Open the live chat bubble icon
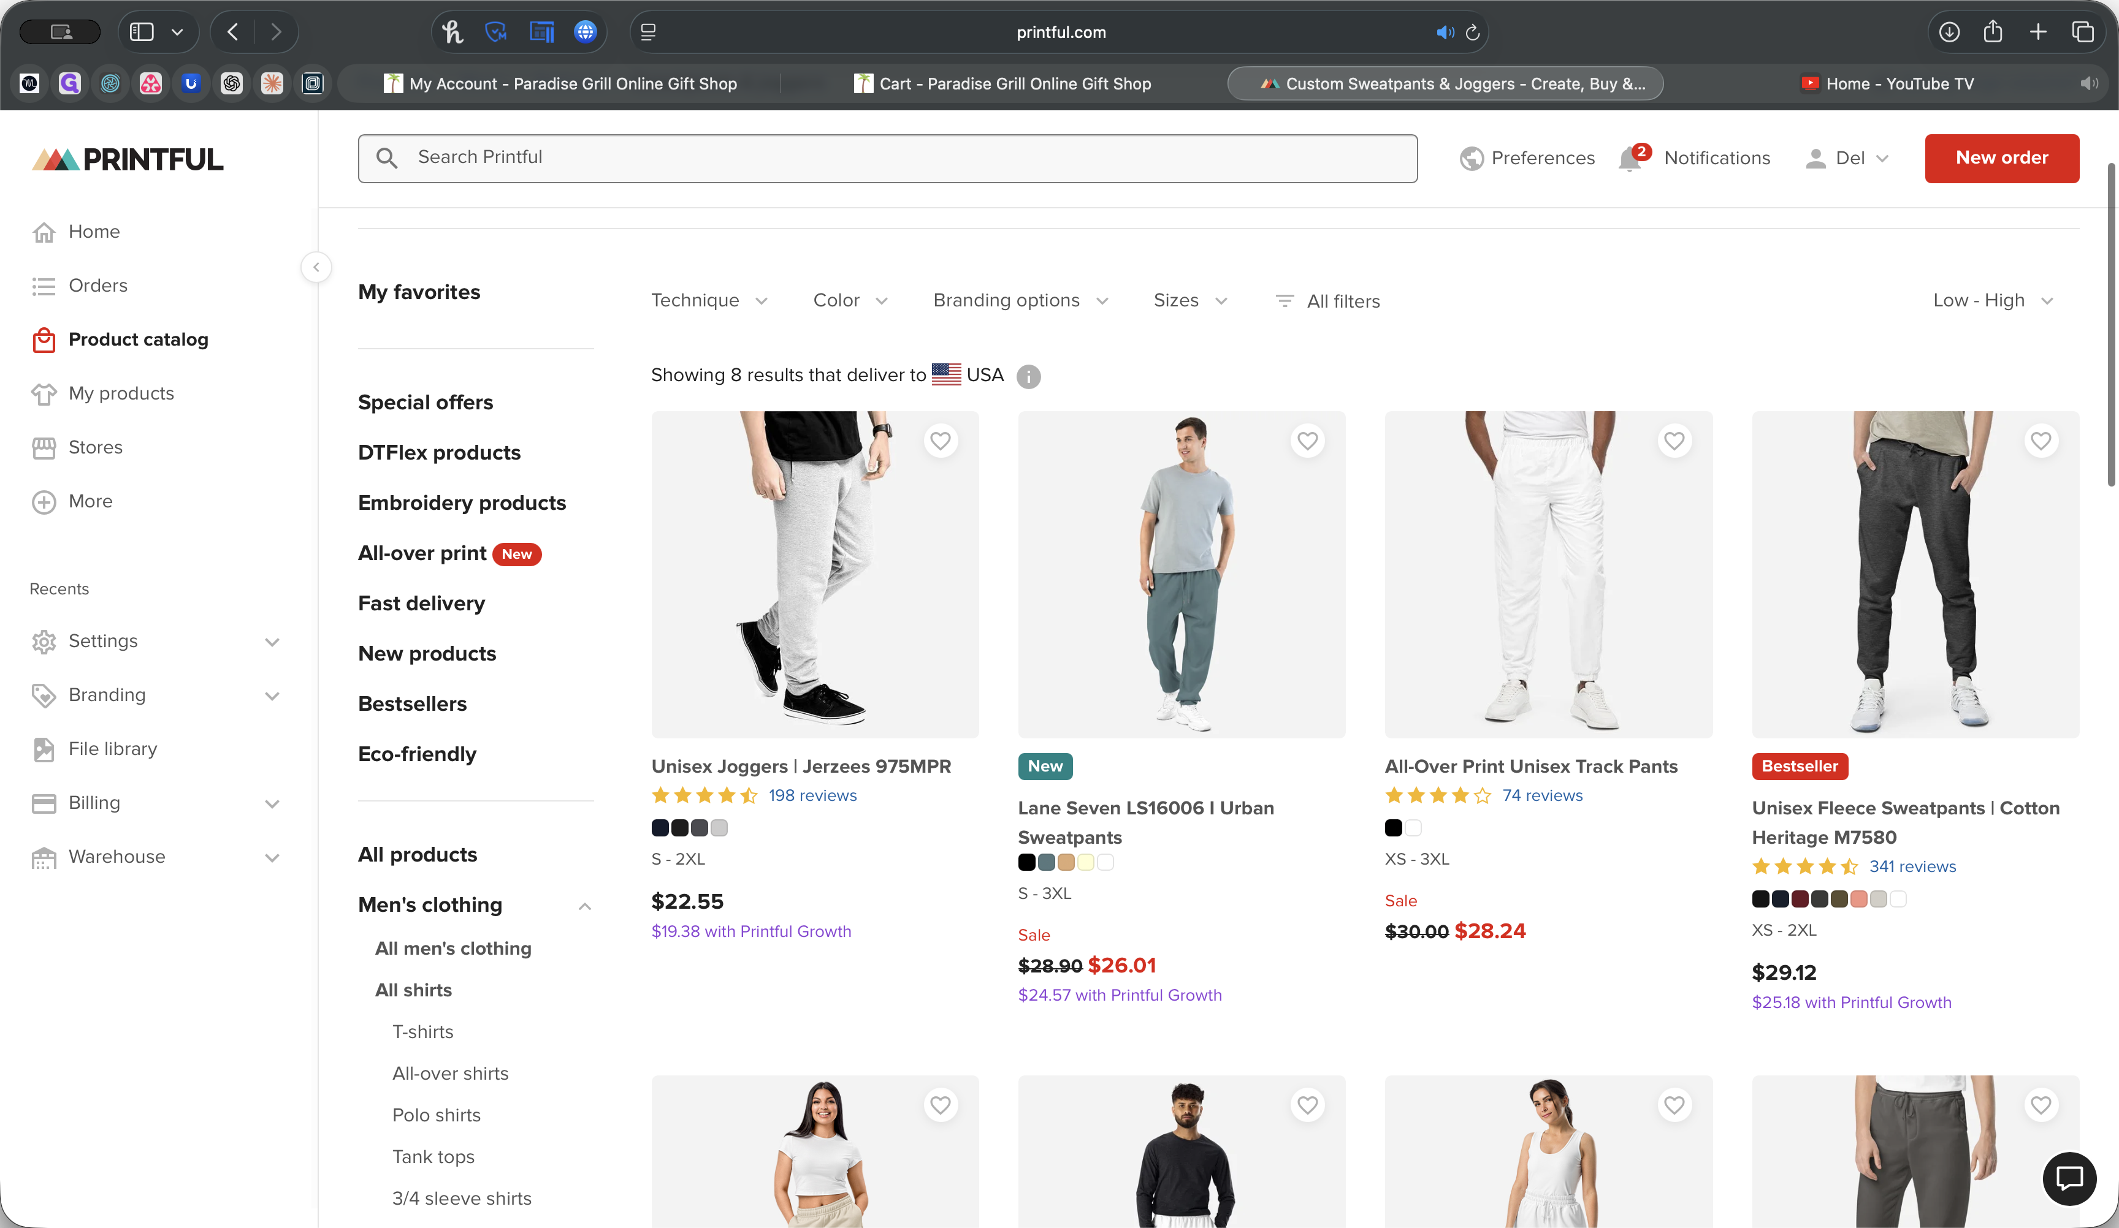Image resolution: width=2119 pixels, height=1228 pixels. (2069, 1178)
